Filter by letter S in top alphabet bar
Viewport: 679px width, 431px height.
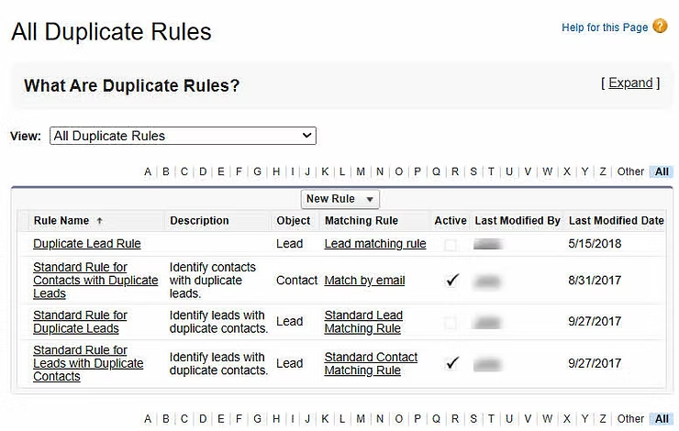[x=473, y=171]
